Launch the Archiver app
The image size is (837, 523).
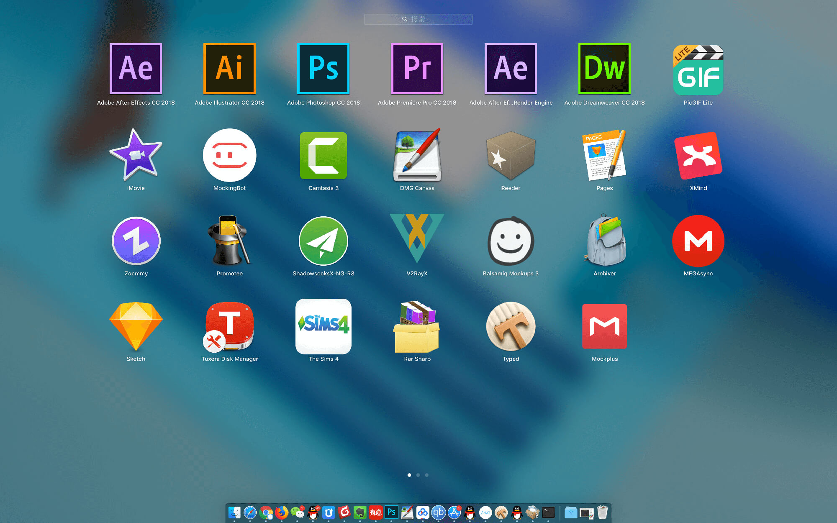coord(605,240)
